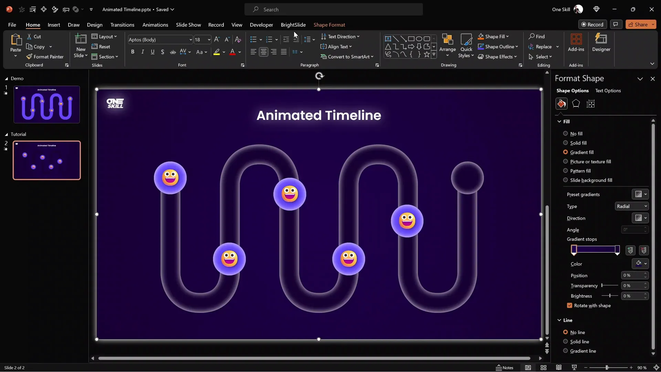
Task: Open the Insert ribbon tab
Action: tap(54, 25)
